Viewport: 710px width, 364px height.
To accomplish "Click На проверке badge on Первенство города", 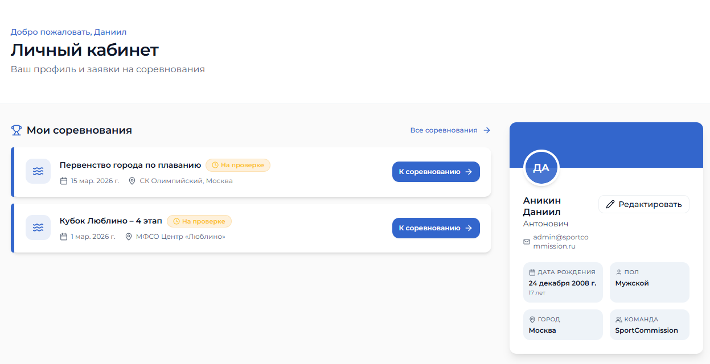I will pos(238,165).
